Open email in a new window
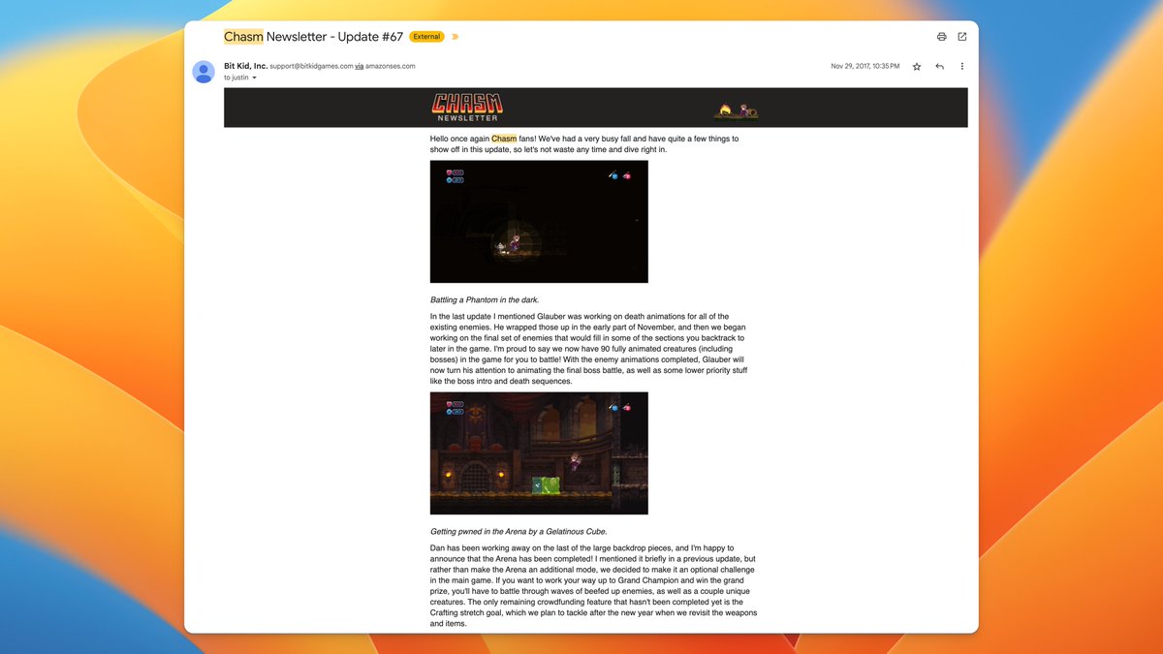 coord(961,37)
